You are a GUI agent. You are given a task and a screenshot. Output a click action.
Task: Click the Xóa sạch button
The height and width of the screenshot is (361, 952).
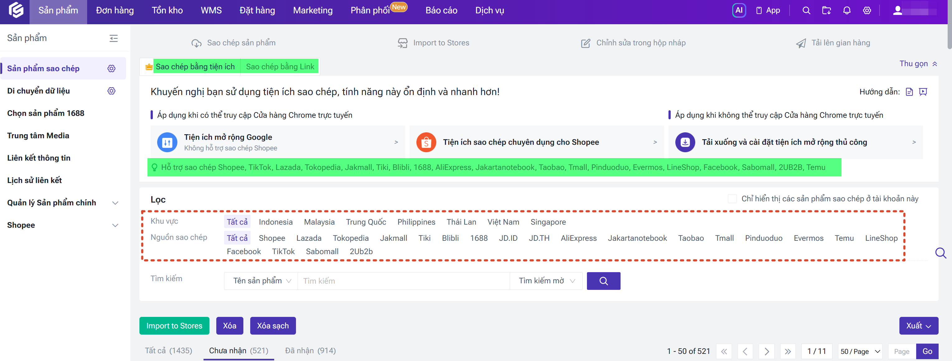(x=273, y=326)
